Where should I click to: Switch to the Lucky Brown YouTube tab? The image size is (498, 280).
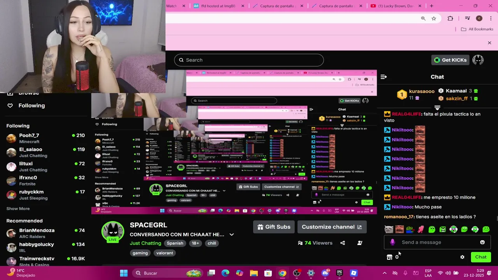(396, 6)
